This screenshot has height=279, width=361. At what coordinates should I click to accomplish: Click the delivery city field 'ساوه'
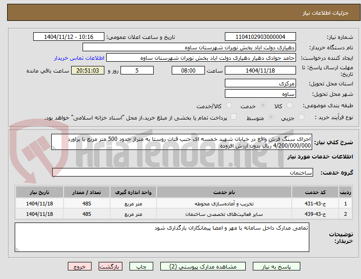(260, 93)
